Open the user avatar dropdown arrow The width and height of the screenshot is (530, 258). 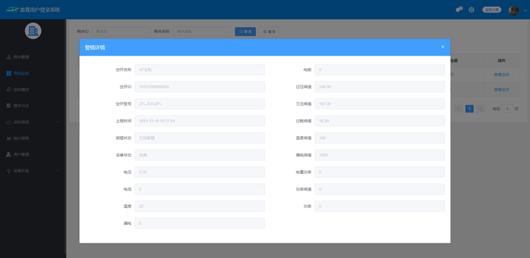click(x=525, y=11)
